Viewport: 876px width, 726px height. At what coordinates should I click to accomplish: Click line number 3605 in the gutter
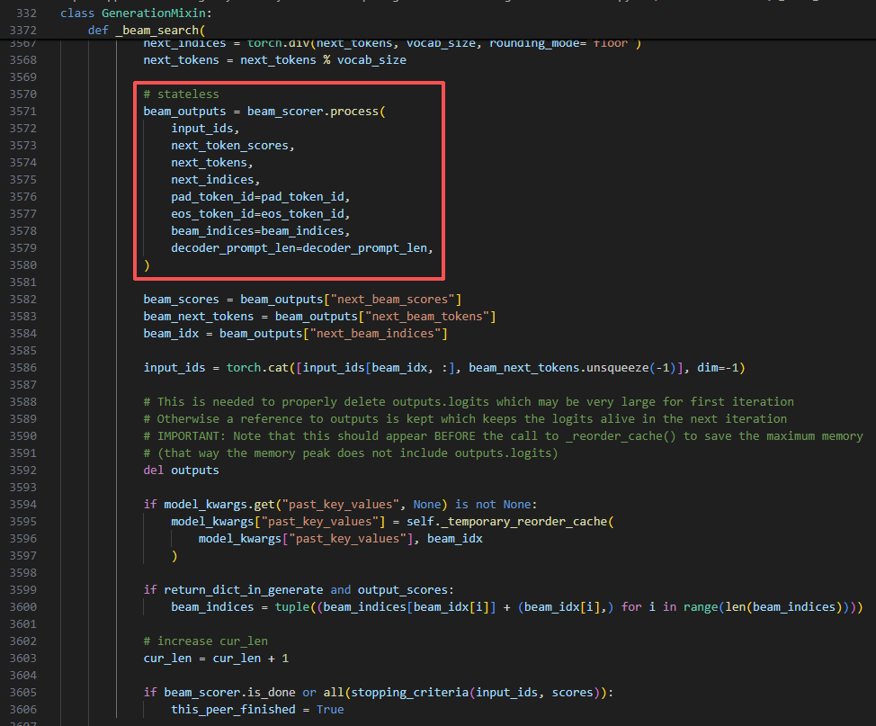[x=22, y=693]
